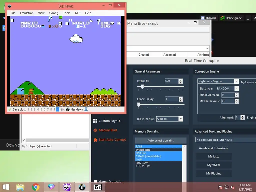
Task: Click the Auto-select domains button
Action: (161, 140)
